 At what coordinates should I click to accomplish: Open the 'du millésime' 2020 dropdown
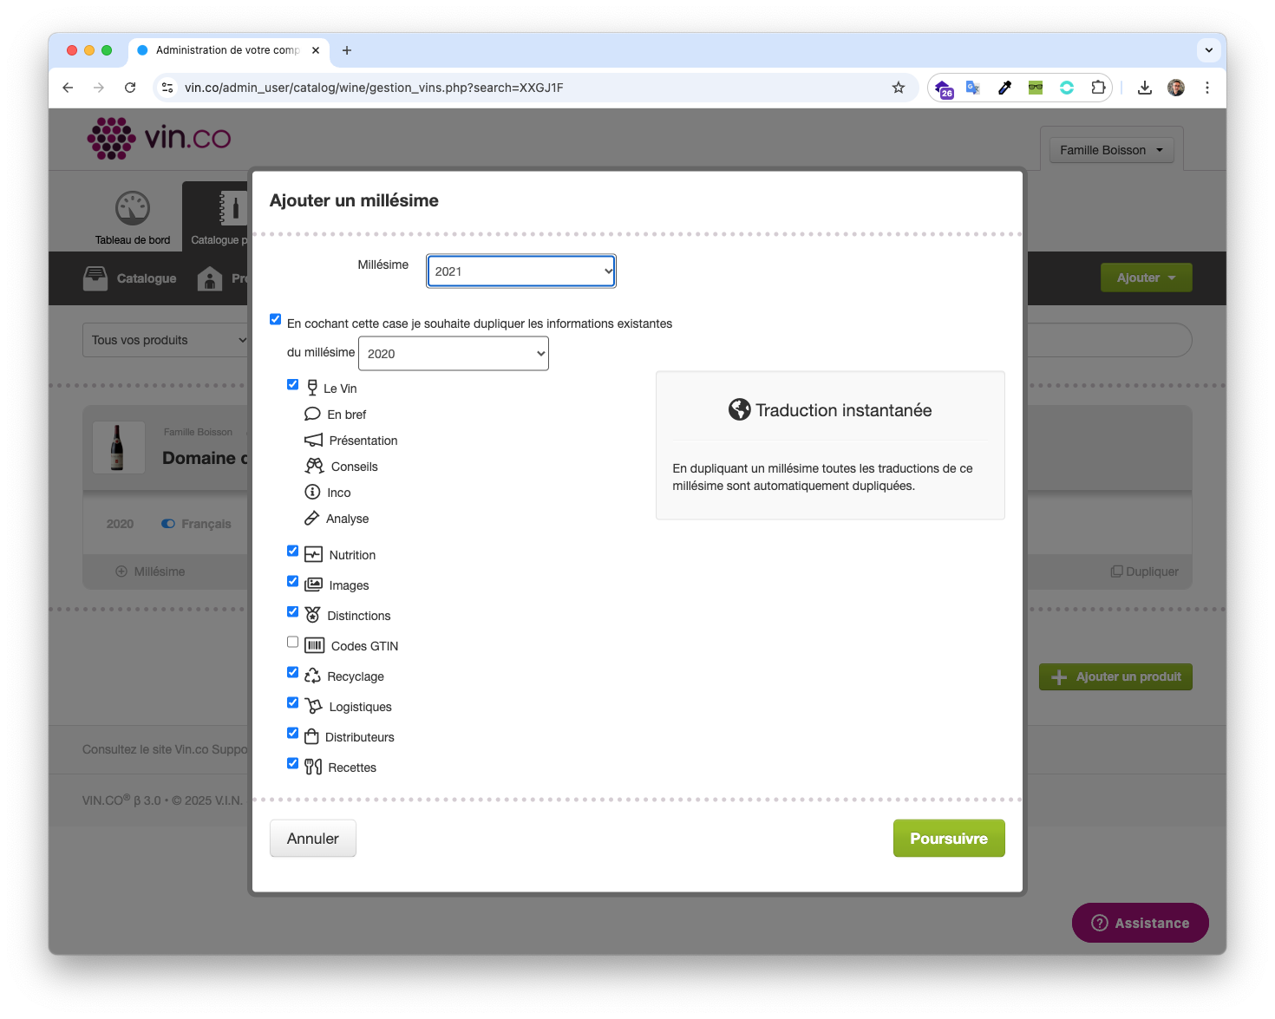(x=454, y=354)
